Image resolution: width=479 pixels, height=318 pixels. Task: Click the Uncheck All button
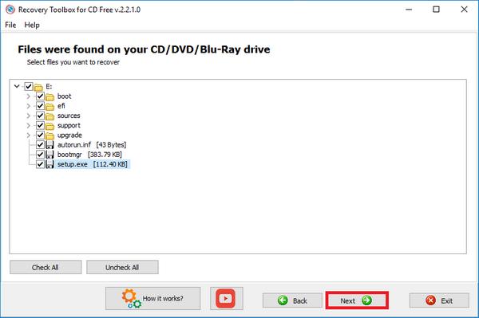click(x=122, y=267)
